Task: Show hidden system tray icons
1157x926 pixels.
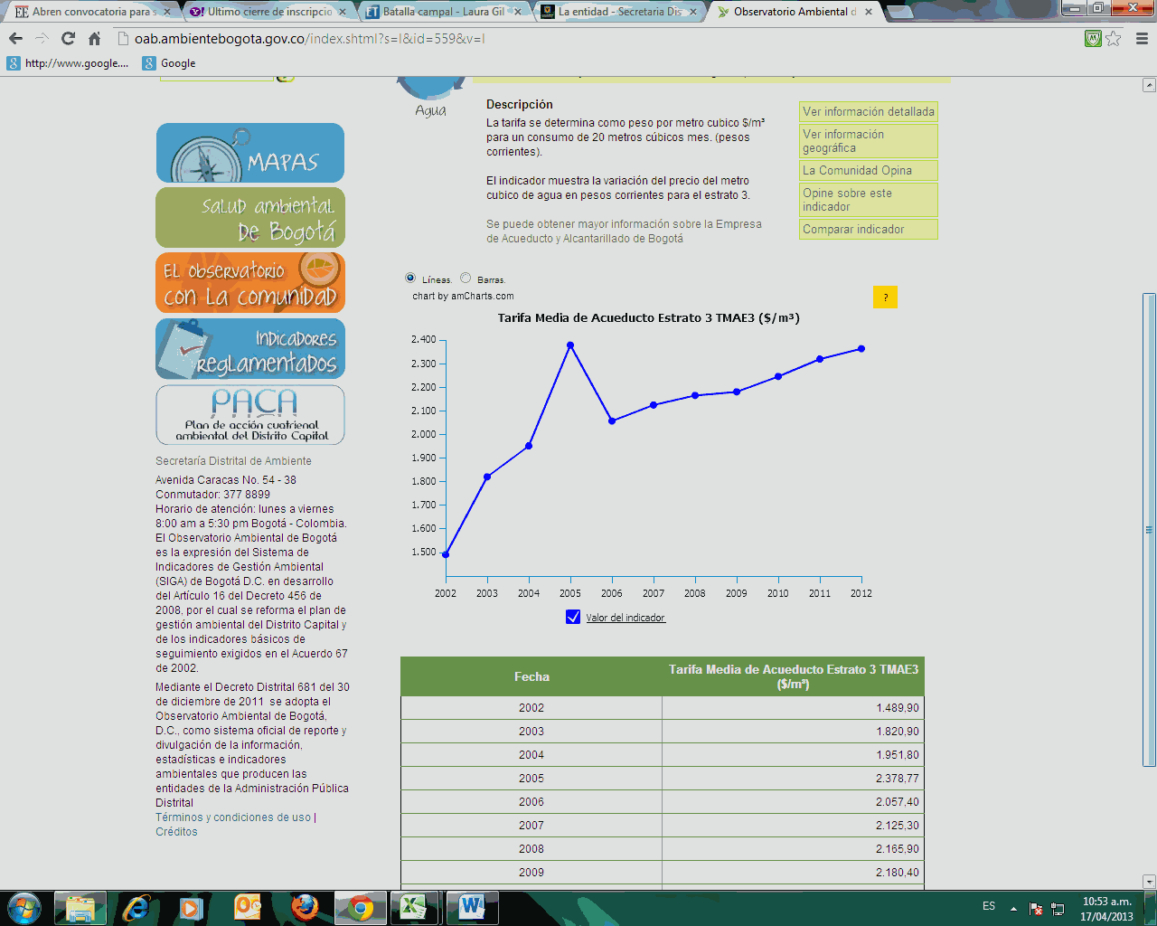Action: (1013, 908)
